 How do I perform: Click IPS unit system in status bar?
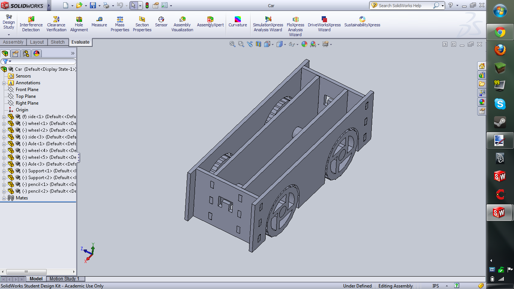tap(435, 286)
